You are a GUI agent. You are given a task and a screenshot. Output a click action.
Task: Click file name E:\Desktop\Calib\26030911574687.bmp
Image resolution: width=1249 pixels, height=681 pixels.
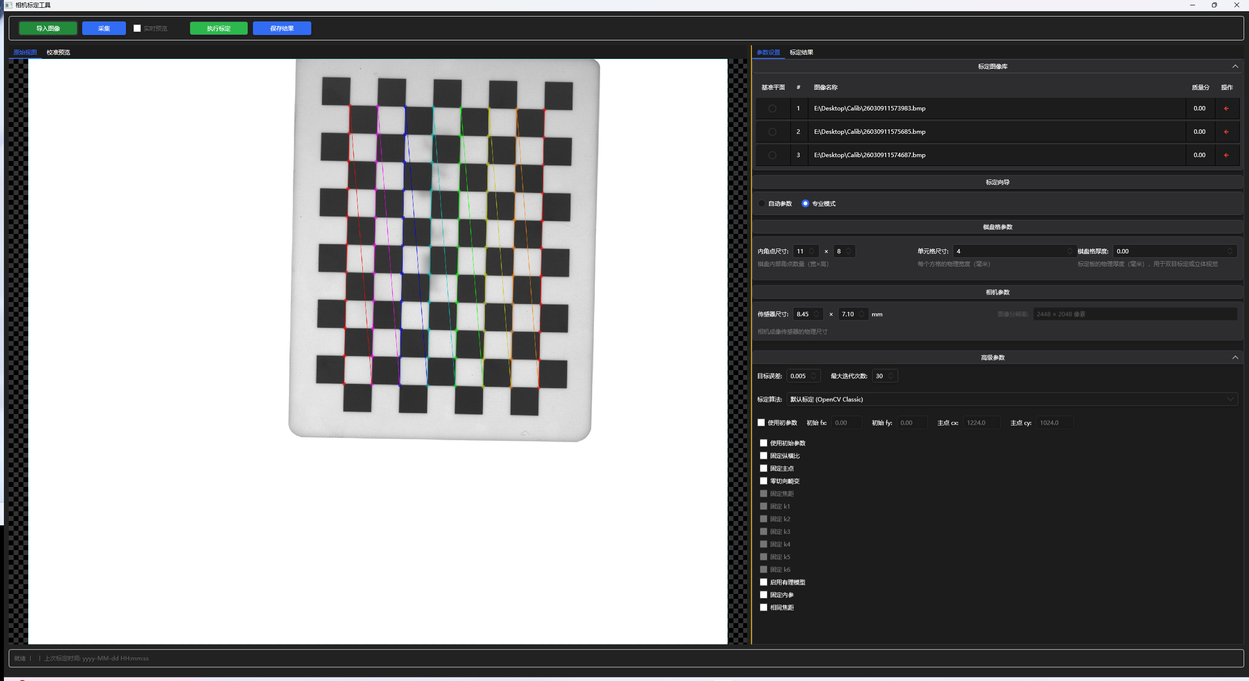[x=870, y=155]
